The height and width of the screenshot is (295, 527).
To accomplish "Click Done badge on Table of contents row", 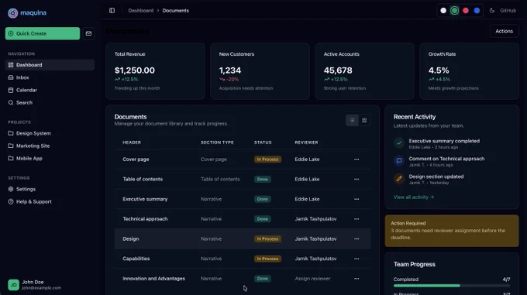I will point(263,179).
